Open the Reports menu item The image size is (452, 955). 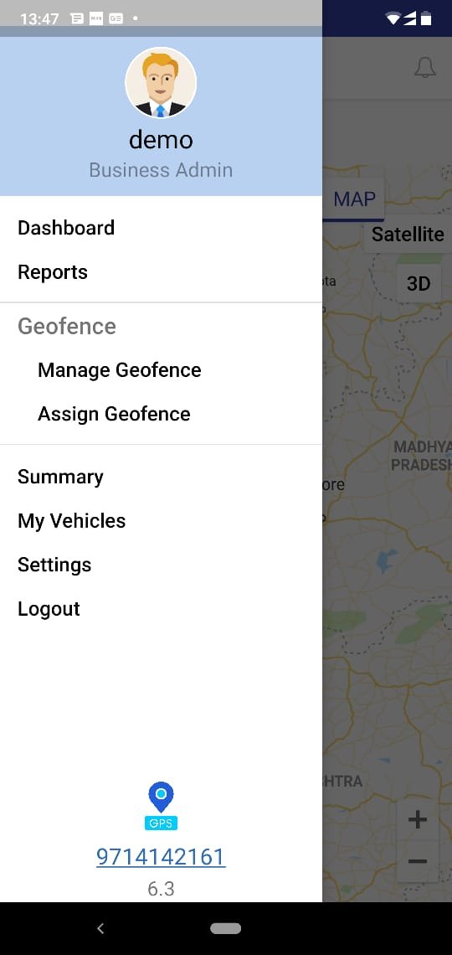[53, 272]
